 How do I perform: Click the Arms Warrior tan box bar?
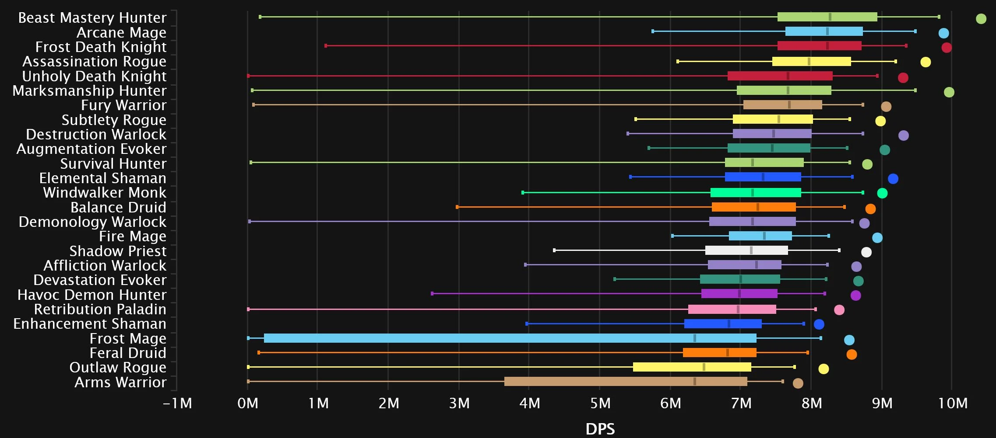[625, 382]
